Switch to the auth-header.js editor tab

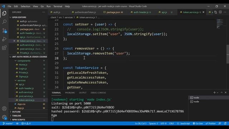coord(141,12)
